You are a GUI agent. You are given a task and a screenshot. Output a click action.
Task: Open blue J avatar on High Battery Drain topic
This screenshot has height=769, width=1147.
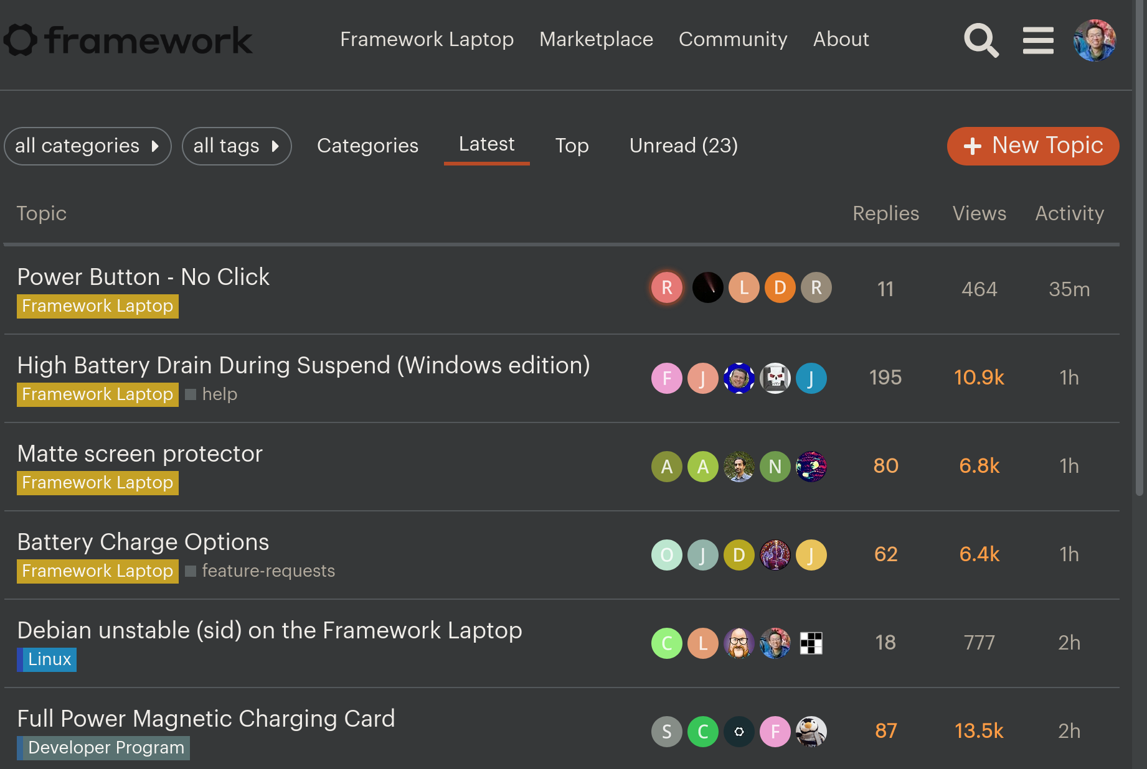click(811, 378)
